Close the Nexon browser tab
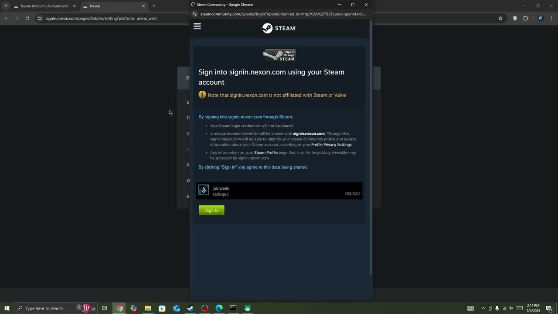This screenshot has height=314, width=558. click(143, 6)
